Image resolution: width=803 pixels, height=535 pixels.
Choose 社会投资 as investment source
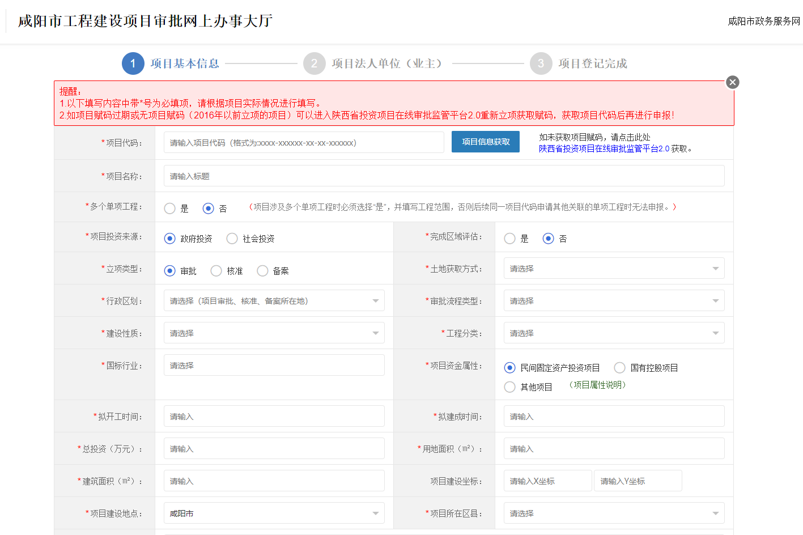coord(232,239)
